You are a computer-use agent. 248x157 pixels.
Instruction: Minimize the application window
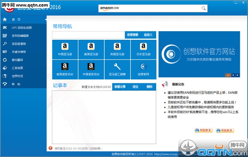click(236, 3)
